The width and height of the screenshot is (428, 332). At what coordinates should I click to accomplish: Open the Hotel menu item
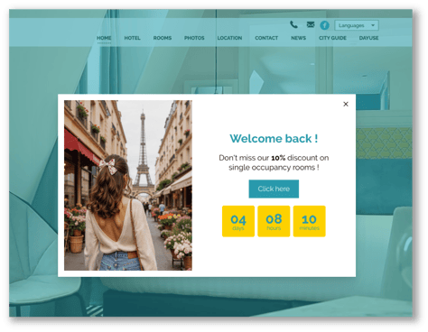pyautogui.click(x=132, y=38)
